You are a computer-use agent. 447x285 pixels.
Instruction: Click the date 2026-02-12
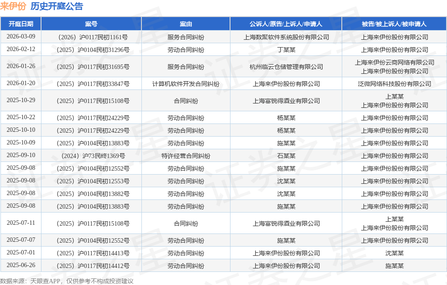21,49
